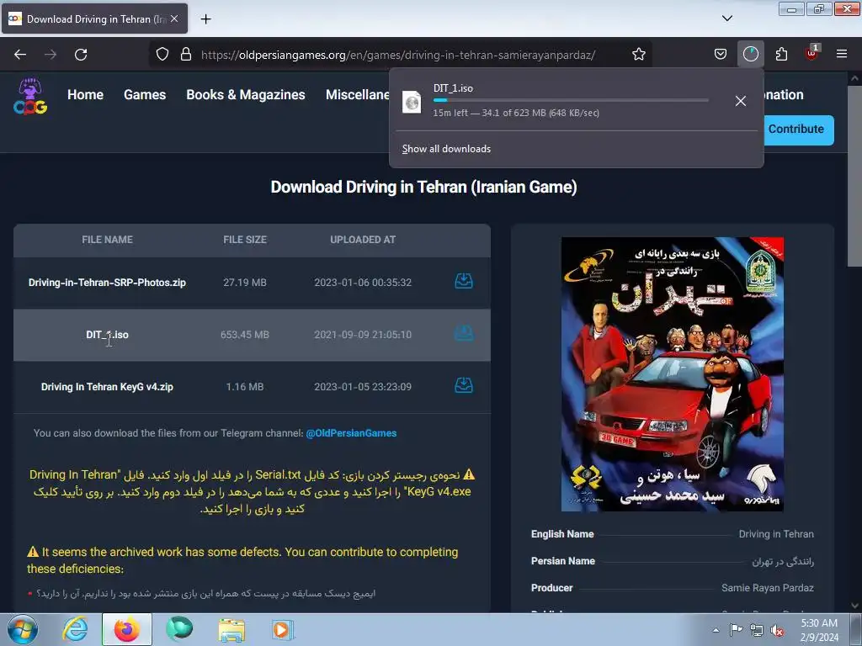
Task: Click the scrollbar down arrow
Action: coord(854,606)
